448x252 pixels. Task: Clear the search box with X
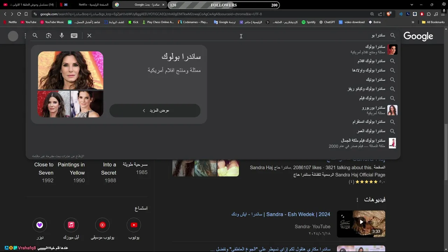[x=89, y=35]
